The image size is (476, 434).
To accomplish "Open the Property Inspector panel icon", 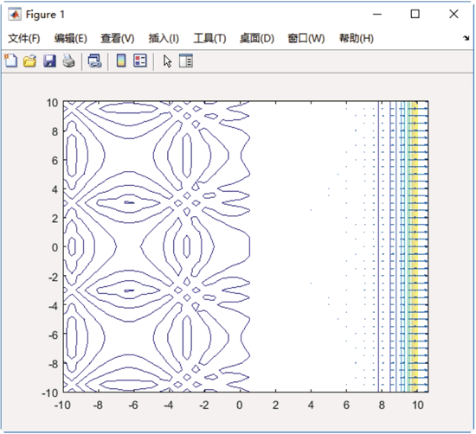I will [186, 61].
